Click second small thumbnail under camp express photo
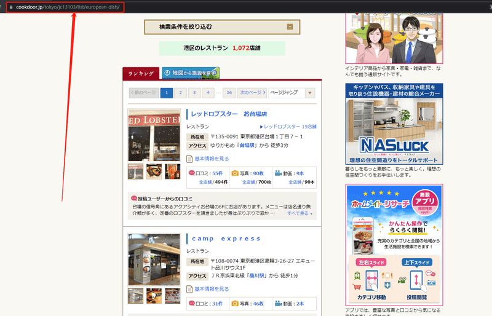 point(154,296)
